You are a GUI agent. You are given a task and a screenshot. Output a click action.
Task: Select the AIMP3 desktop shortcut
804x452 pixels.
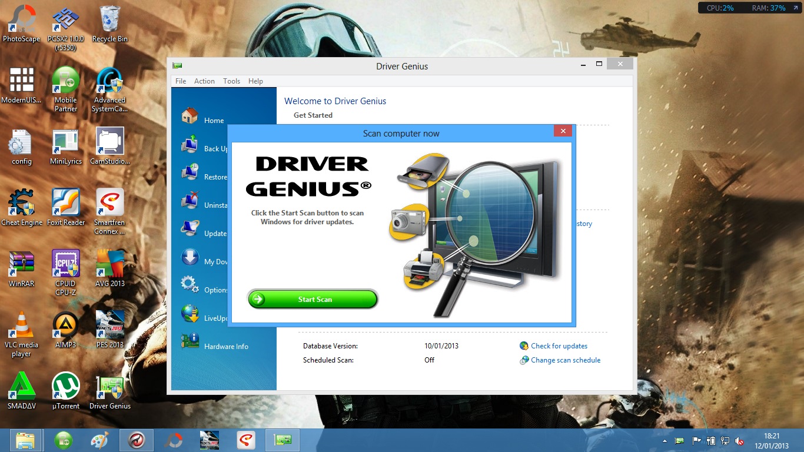[x=66, y=330]
